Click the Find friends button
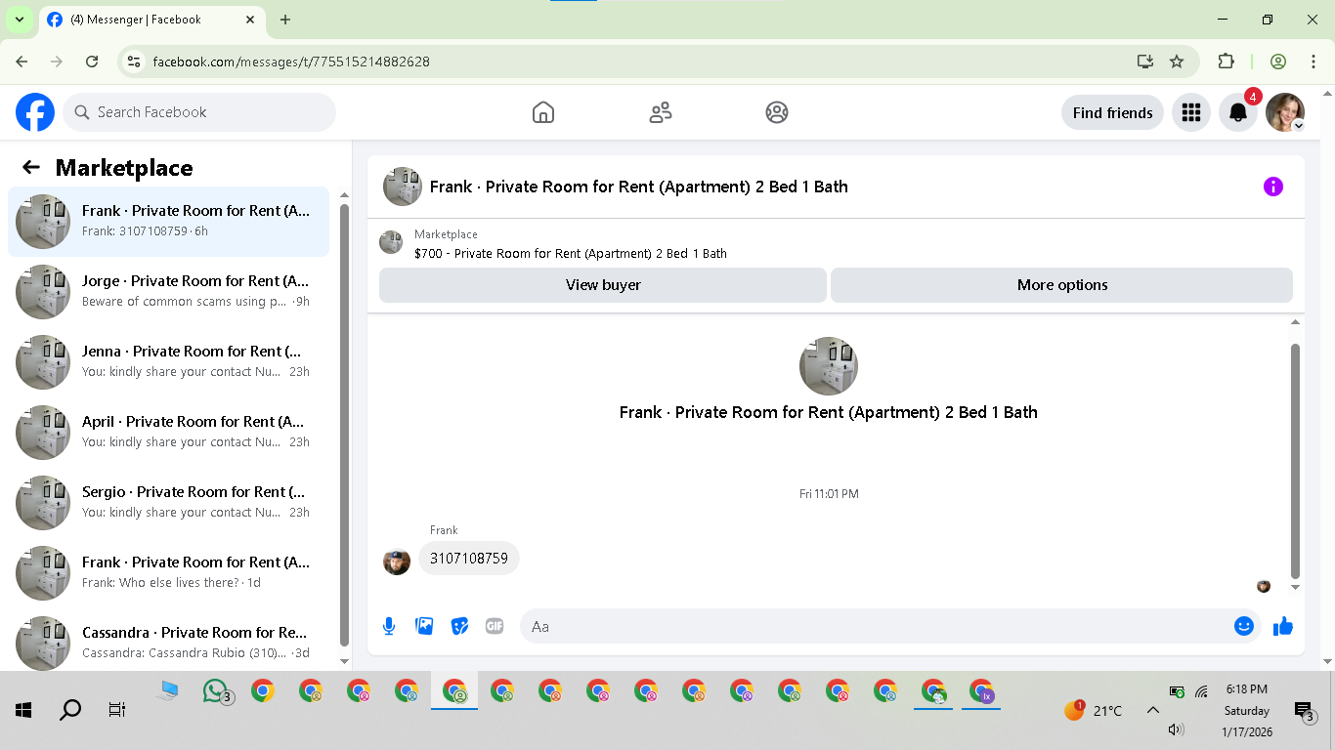The width and height of the screenshot is (1335, 750). pos(1112,112)
